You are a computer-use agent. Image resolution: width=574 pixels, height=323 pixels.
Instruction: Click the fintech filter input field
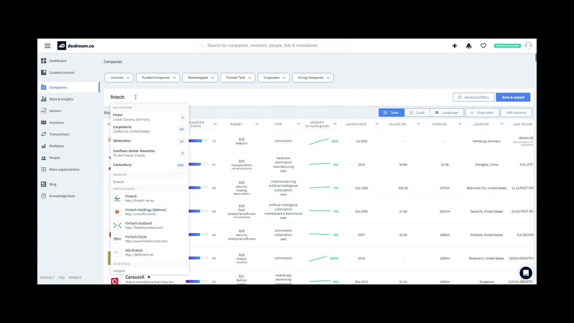(278, 97)
